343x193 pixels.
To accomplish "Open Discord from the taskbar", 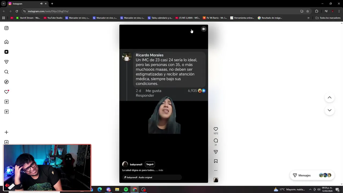I will coord(109,190).
